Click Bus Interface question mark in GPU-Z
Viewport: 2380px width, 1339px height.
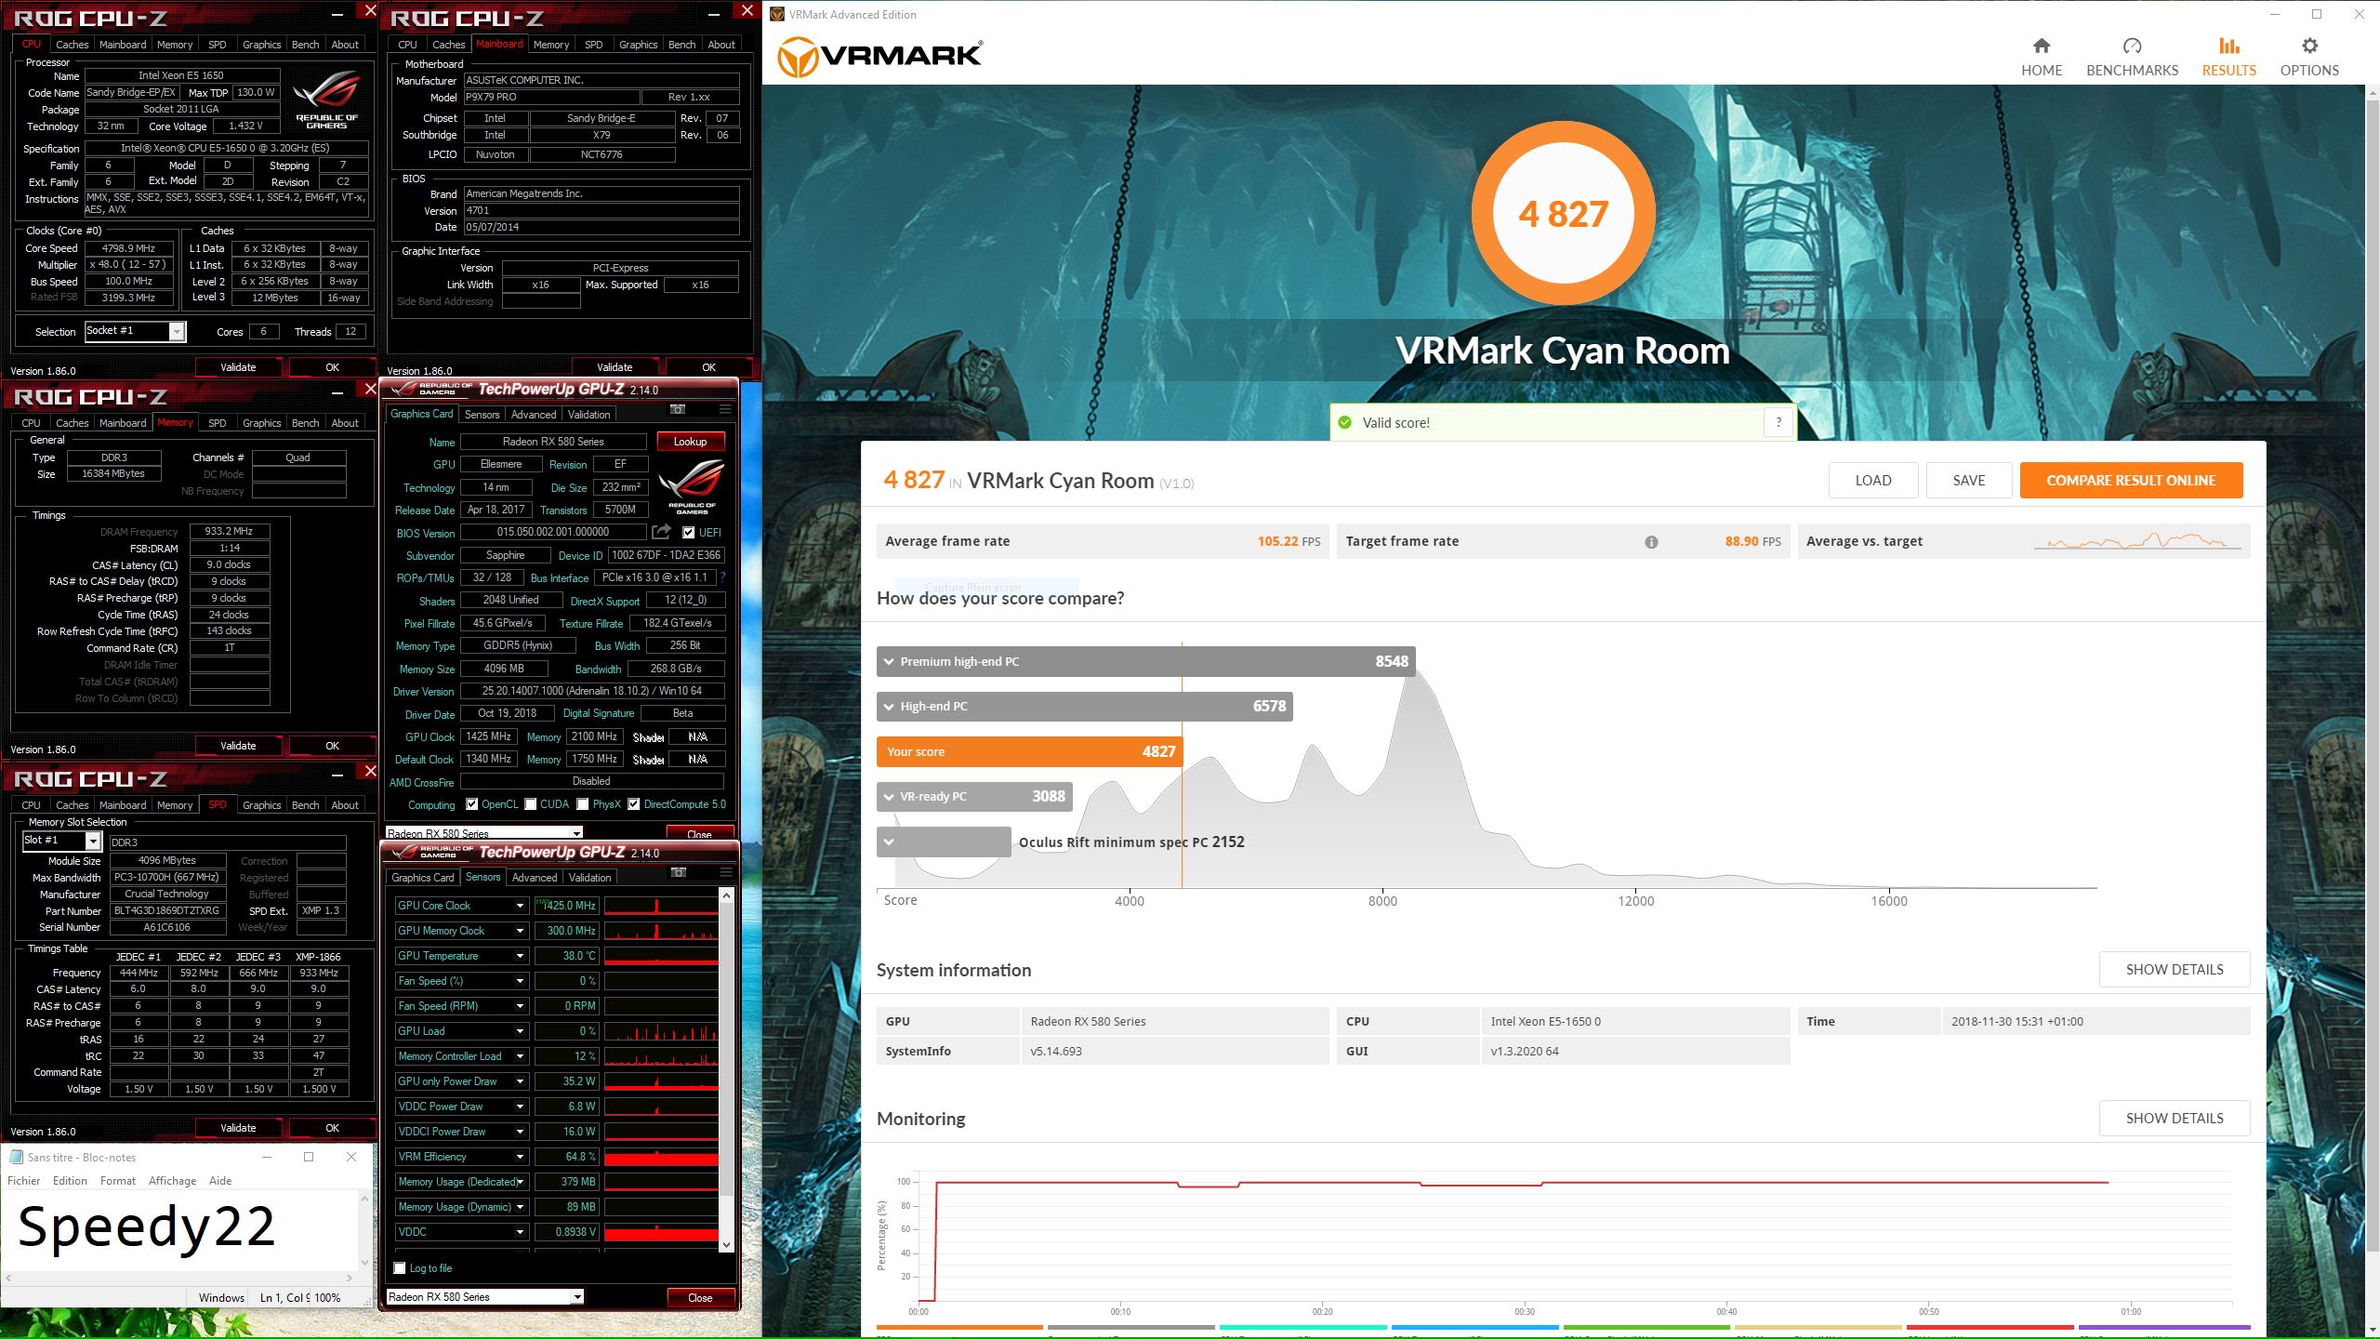tap(721, 577)
